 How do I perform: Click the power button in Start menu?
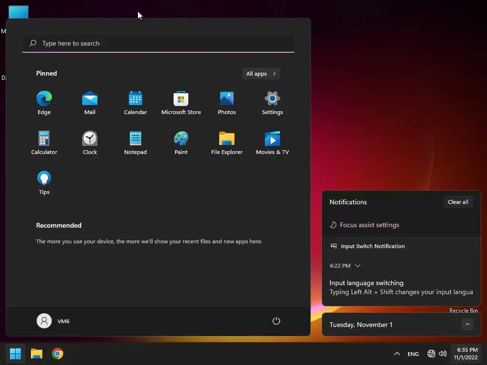[x=276, y=321]
